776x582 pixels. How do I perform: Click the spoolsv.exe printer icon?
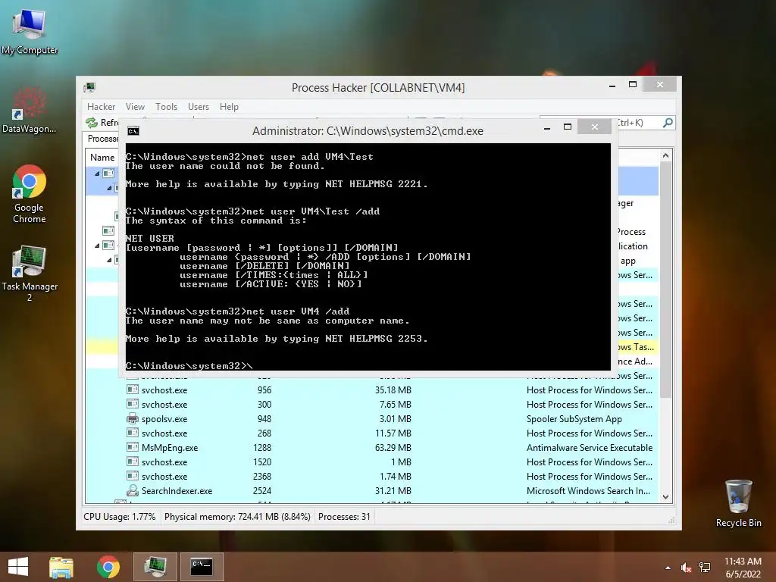pyautogui.click(x=132, y=418)
